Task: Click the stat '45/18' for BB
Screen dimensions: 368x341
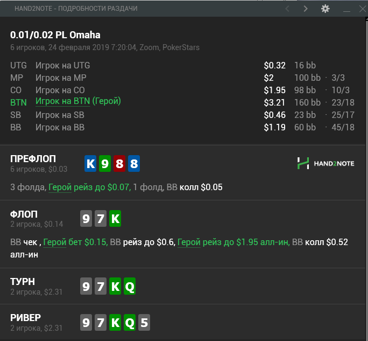Action: click(x=343, y=127)
